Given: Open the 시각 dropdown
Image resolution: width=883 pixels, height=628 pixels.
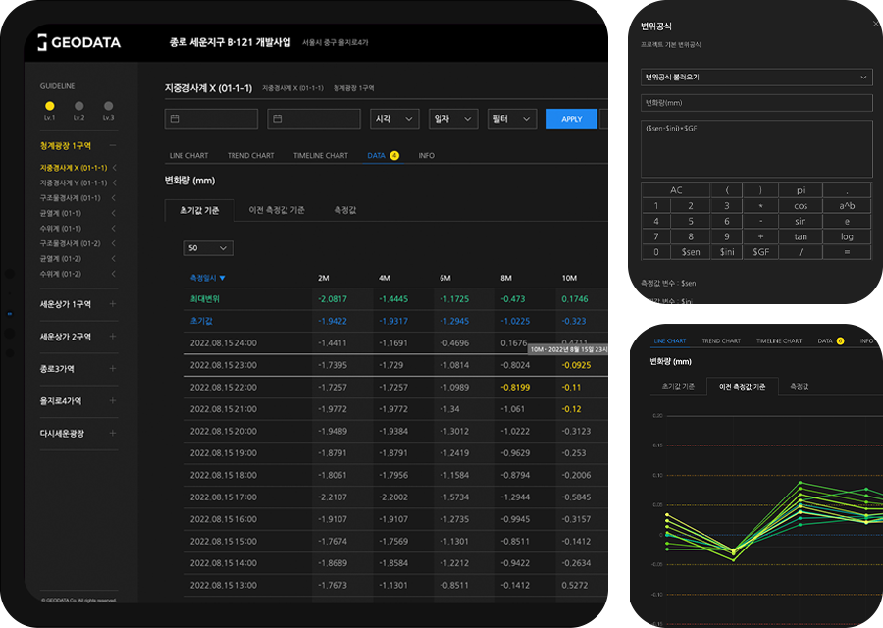Looking at the screenshot, I should [394, 119].
